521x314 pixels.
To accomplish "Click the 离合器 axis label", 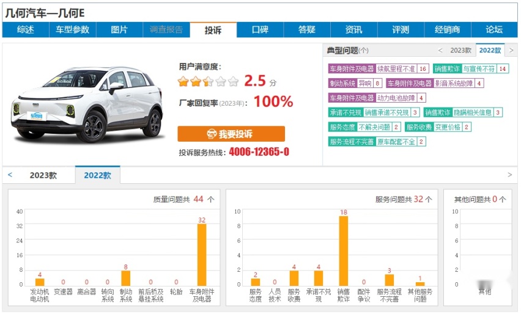I will [86, 292].
